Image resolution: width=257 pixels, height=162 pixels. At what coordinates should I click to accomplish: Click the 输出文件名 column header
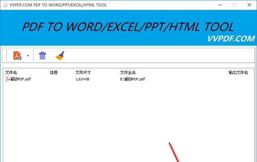240,72
